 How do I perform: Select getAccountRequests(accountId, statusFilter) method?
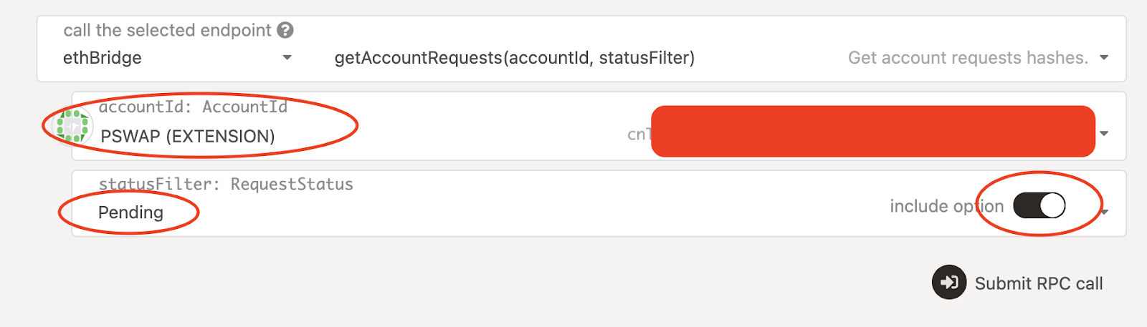pos(514,58)
